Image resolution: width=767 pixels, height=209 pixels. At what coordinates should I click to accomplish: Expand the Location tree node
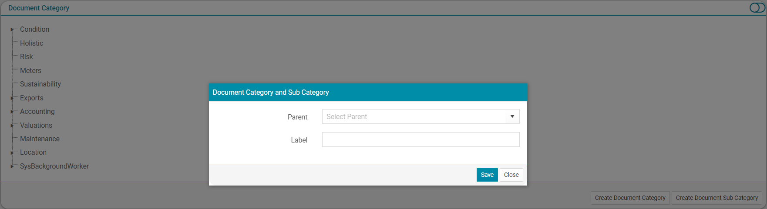(12, 153)
